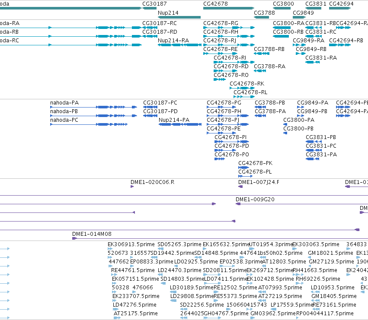Click the CG3800 gene label
The width and height of the screenshot is (368, 320).
tap(283, 4)
